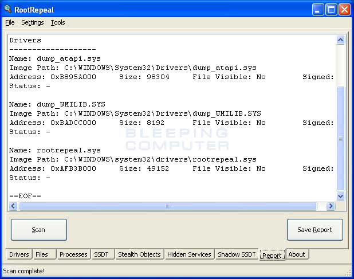The width and height of the screenshot is (354, 279).
Task: Switch to the Shadow SSDT tab
Action: pos(237,254)
